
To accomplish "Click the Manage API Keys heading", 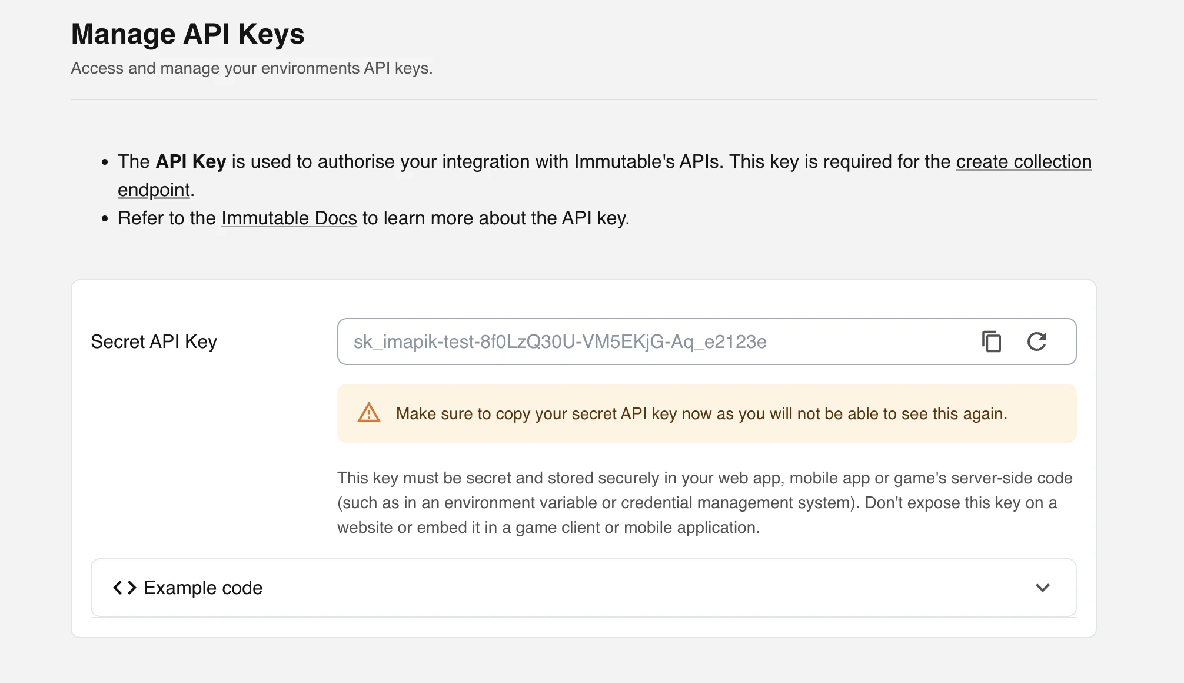I will (x=187, y=34).
